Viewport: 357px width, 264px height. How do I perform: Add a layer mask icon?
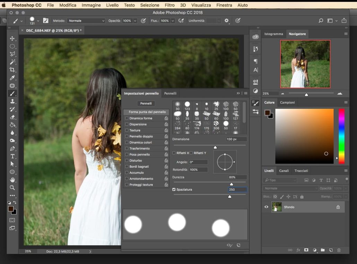pos(306,250)
